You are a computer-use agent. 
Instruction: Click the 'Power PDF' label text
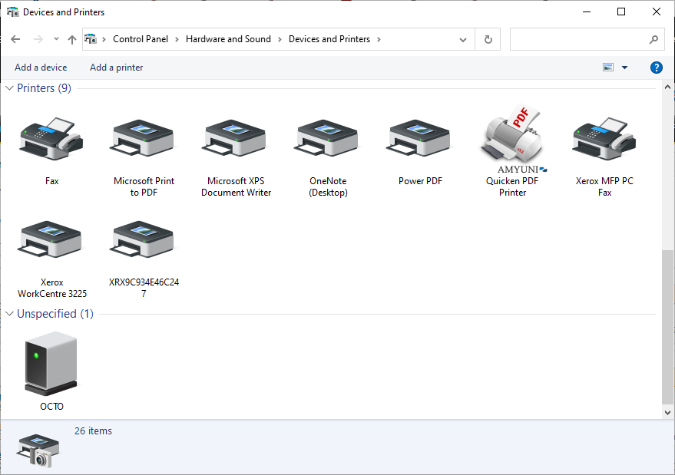pos(420,181)
